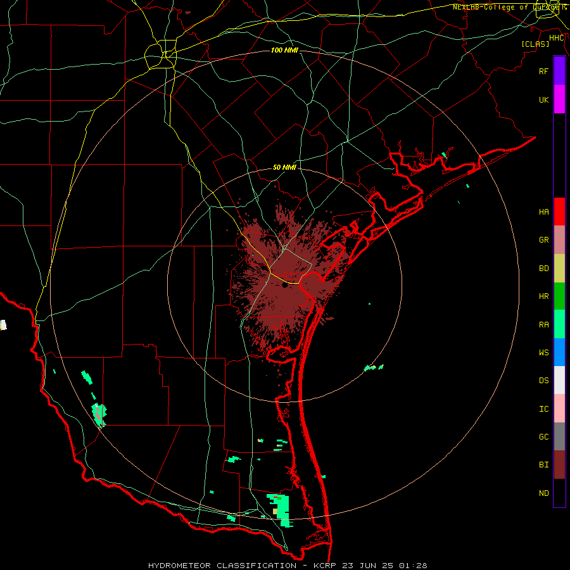Click the RA legend label
Screen dimensions: 570x570
[543, 324]
